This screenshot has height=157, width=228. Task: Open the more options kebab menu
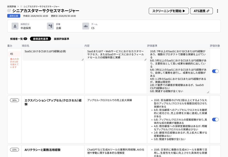217,11
